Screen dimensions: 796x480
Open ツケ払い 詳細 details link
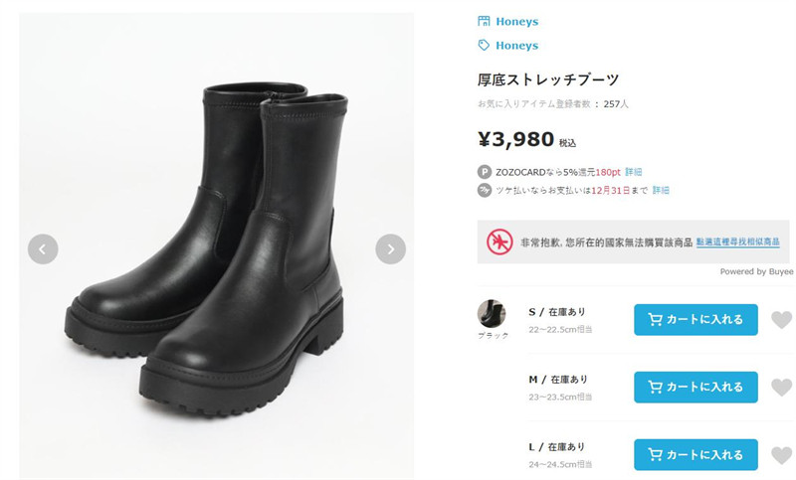click(661, 190)
